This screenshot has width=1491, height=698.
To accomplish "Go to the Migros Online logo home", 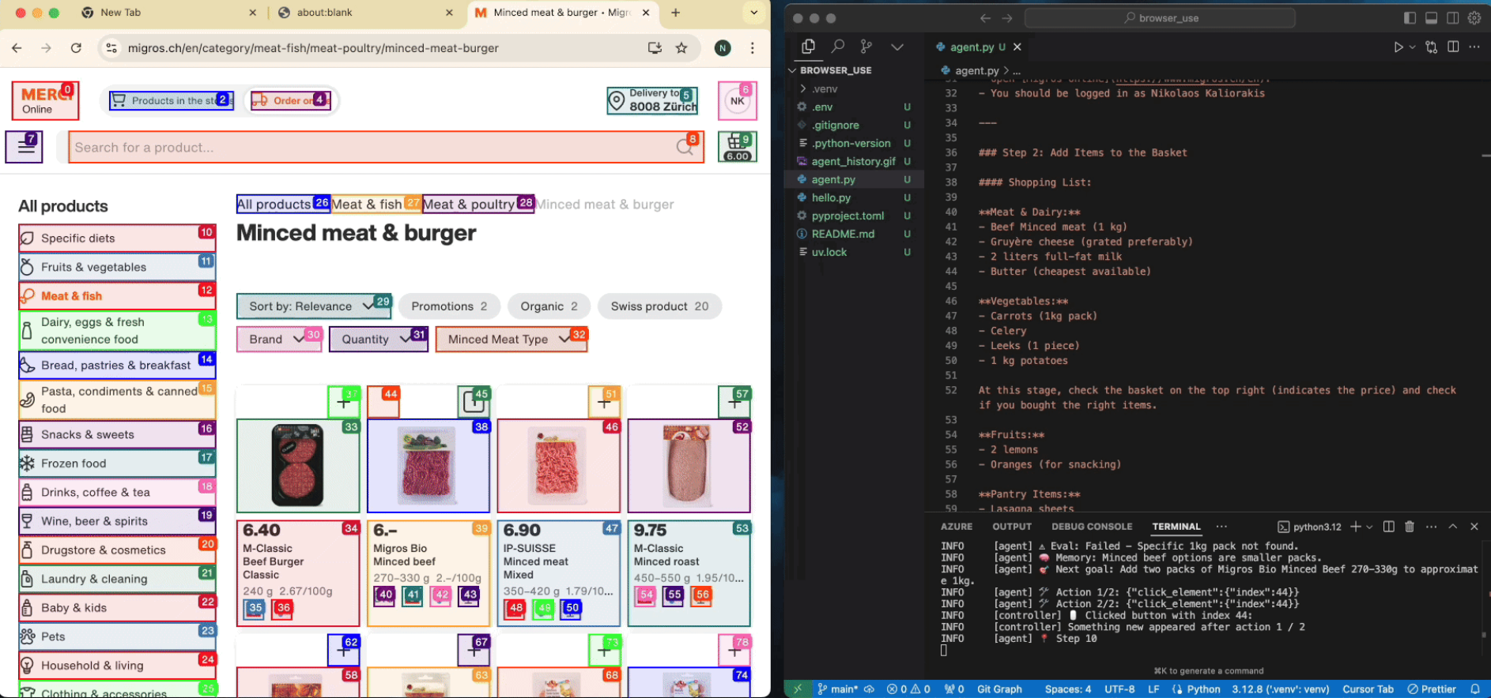I will coord(45,101).
